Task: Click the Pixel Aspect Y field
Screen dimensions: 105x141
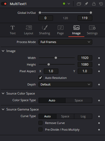Action: 85,71
